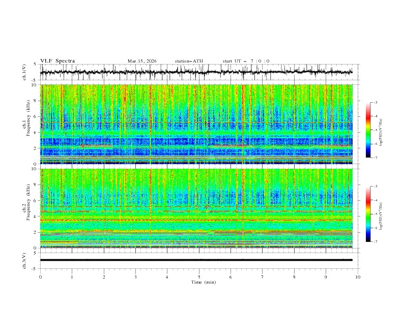The width and height of the screenshot is (403, 311).
Task: Click time axis tick label '8'
Action: [294, 277]
